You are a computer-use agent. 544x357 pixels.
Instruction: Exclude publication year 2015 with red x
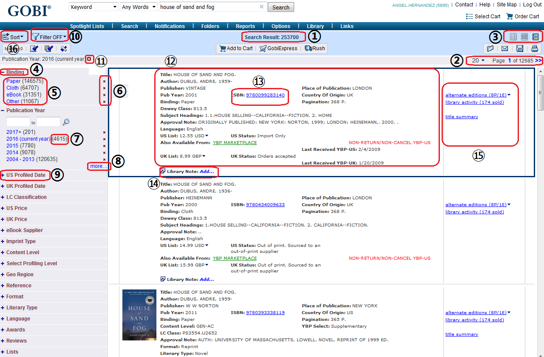click(x=104, y=146)
